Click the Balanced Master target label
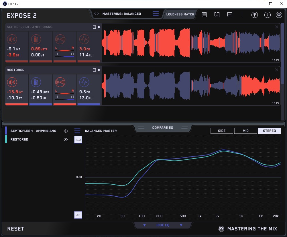The height and width of the screenshot is (237, 287). 101,131
